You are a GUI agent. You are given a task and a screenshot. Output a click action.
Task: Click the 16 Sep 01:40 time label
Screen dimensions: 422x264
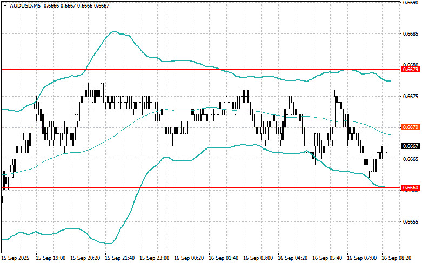pyautogui.click(x=223, y=258)
